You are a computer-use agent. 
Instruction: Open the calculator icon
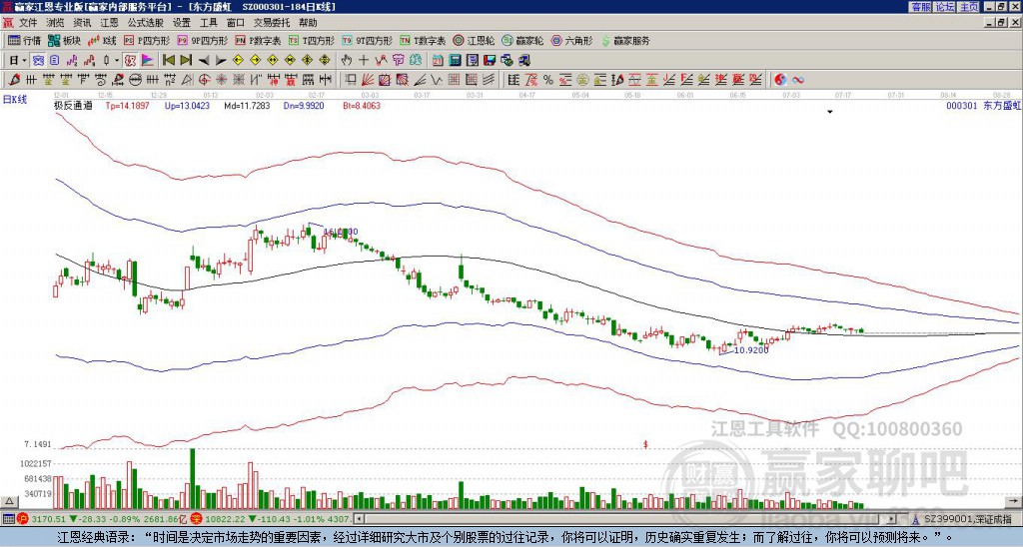point(455,60)
